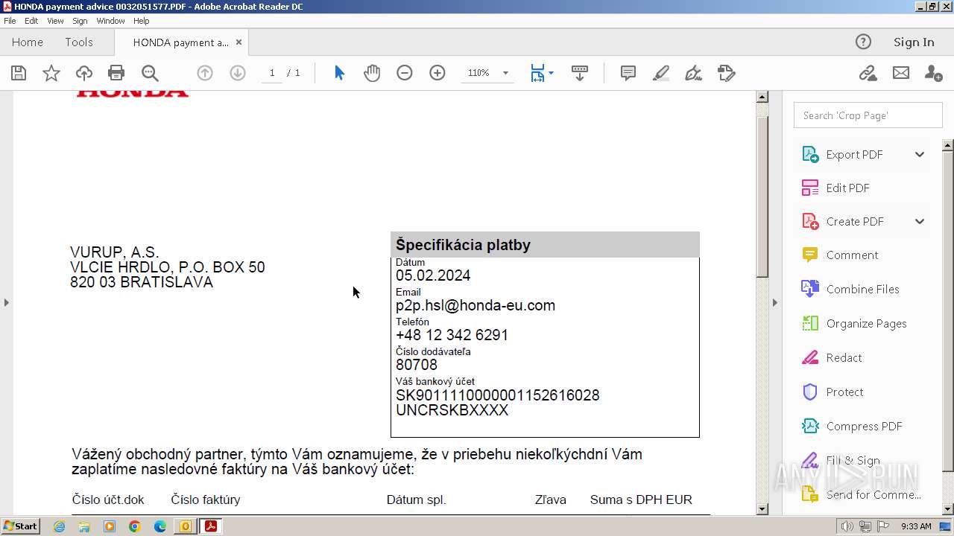Close the HONDA payment advice tab
954x536 pixels.
pos(238,42)
